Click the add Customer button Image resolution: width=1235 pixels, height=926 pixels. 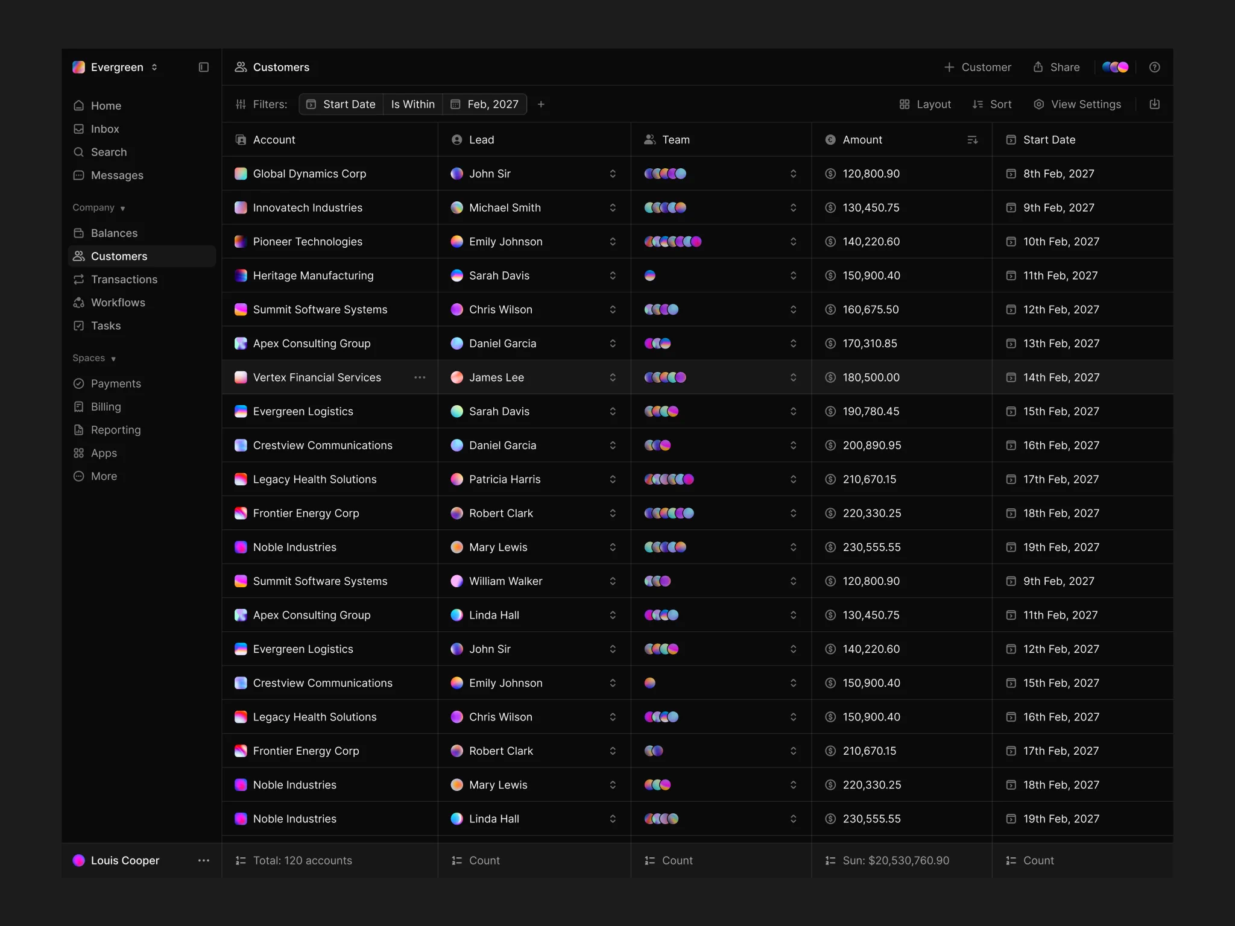point(978,68)
